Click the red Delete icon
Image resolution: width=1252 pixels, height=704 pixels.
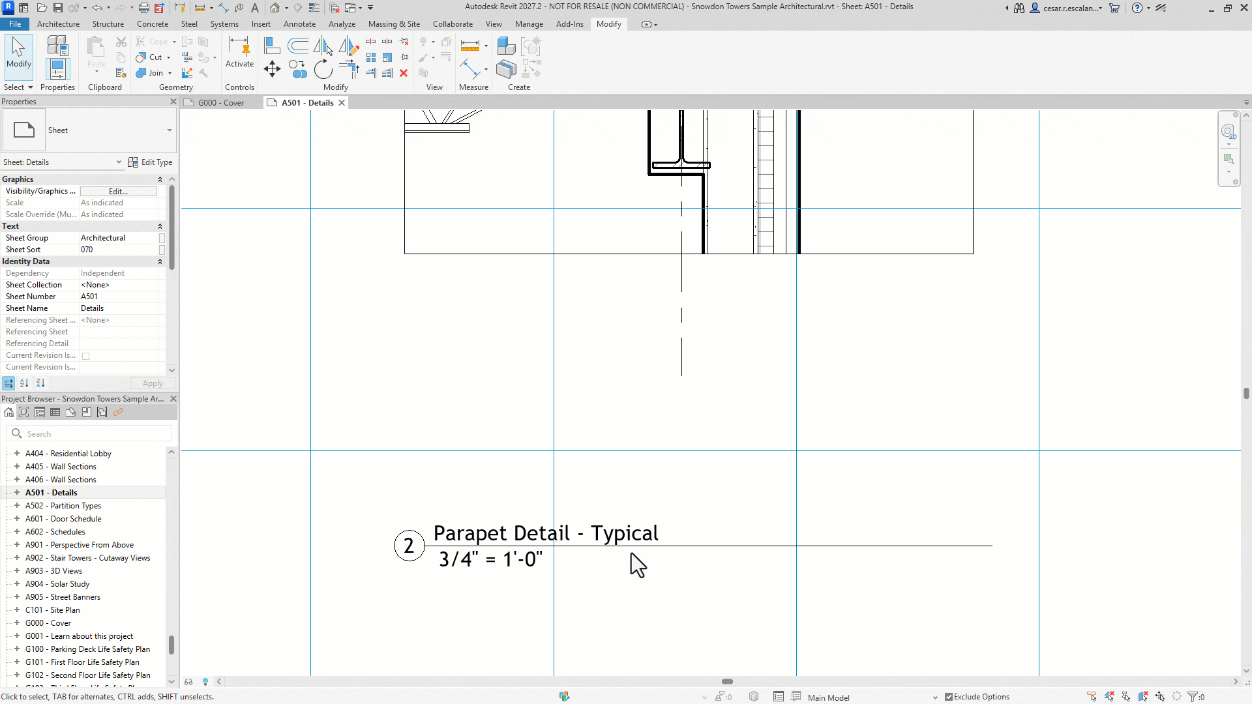(x=404, y=73)
